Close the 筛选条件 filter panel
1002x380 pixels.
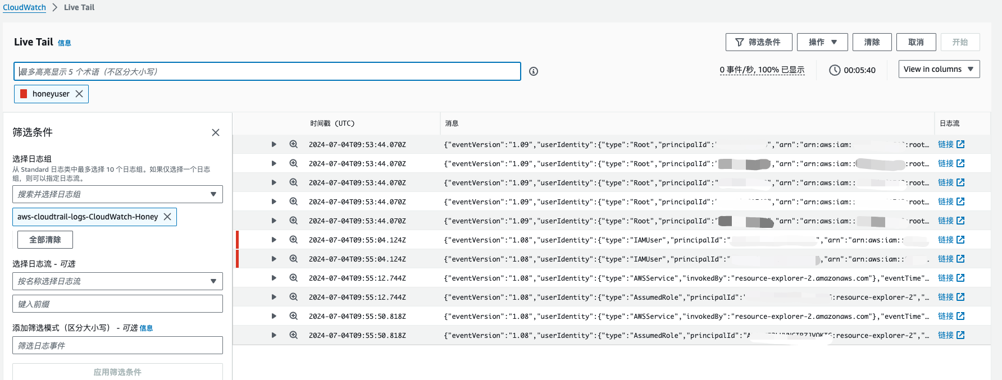click(216, 132)
